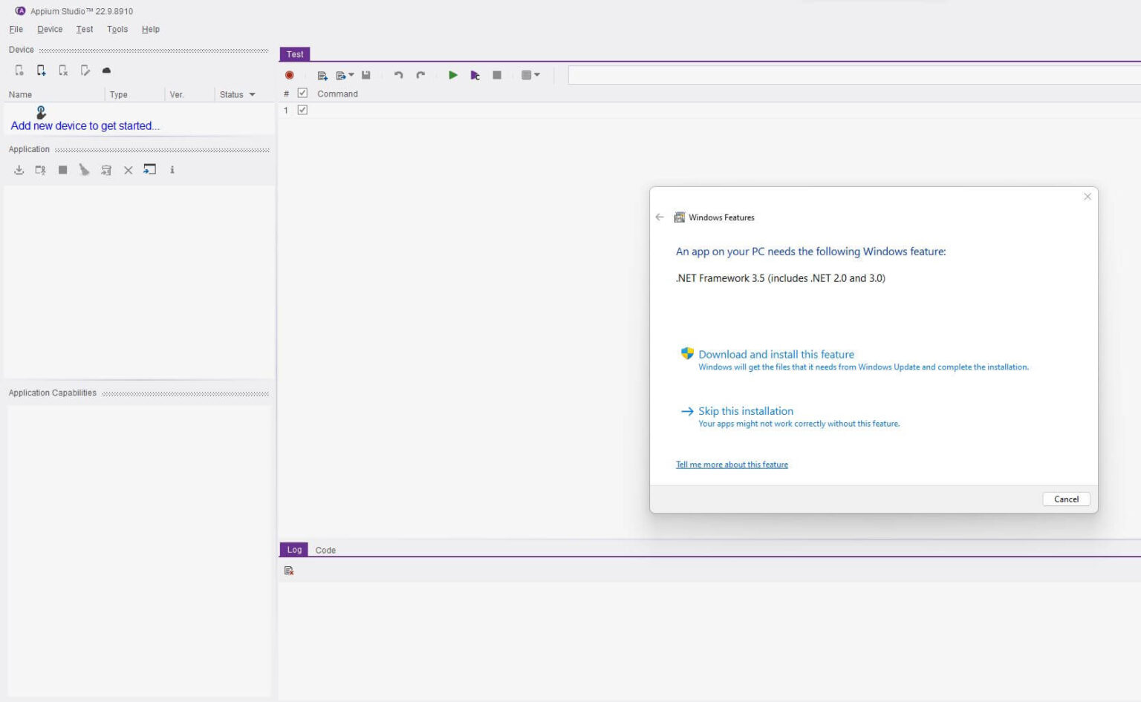Install an application using the download icon

click(19, 170)
